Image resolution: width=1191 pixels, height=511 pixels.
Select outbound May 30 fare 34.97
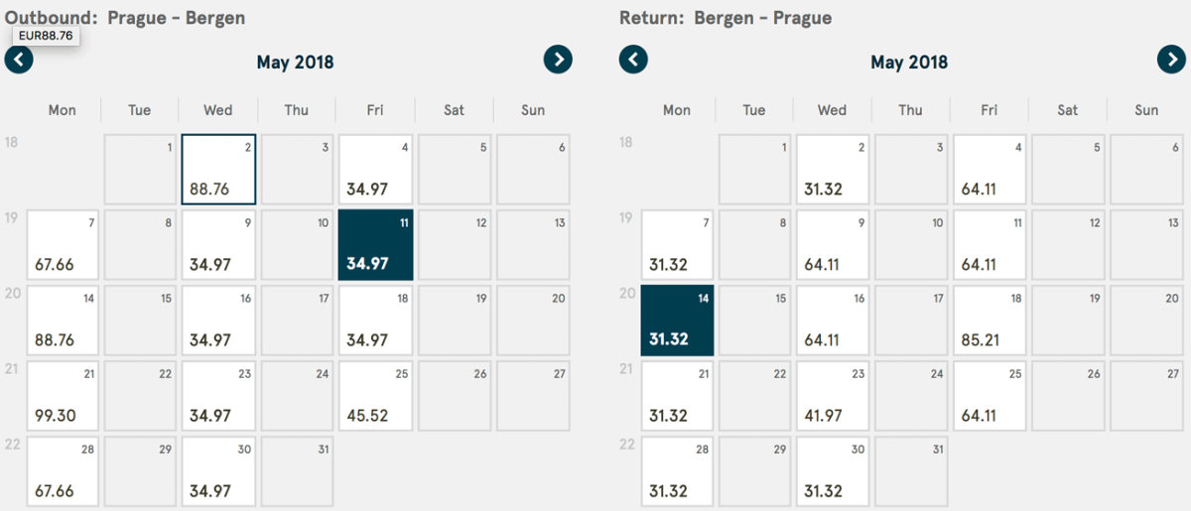click(x=218, y=470)
